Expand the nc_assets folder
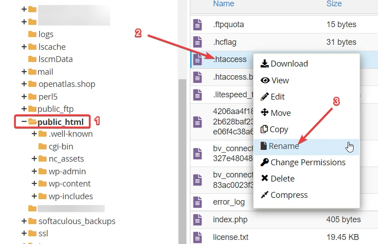The width and height of the screenshot is (378, 244). click(34, 158)
